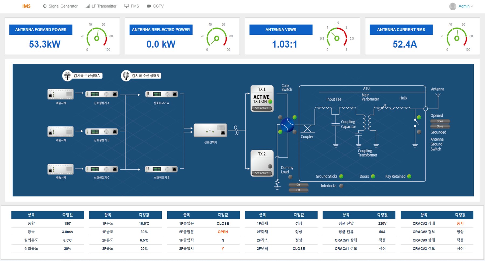This screenshot has width=485, height=261.
Task: Click the Interlocks status indicator
Action: pyautogui.click(x=341, y=186)
